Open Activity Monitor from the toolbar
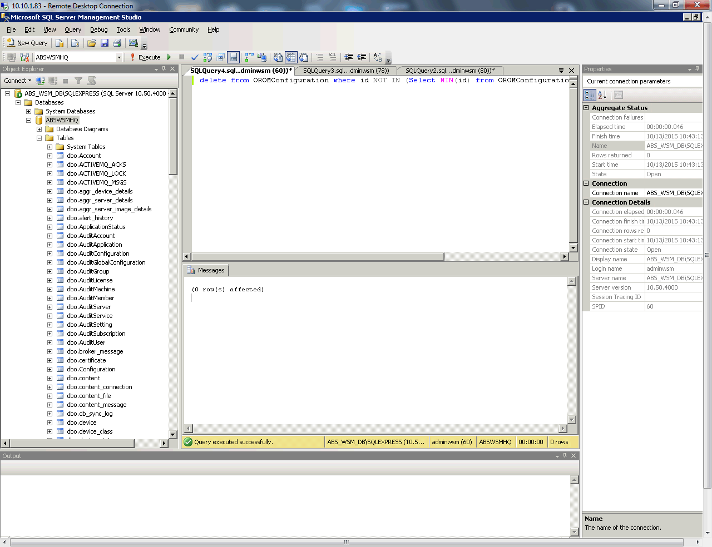This screenshot has height=547, width=712. pos(133,43)
